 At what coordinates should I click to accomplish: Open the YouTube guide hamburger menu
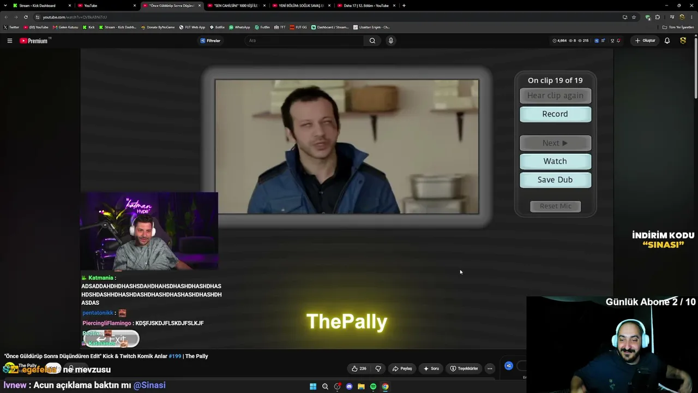click(9, 40)
